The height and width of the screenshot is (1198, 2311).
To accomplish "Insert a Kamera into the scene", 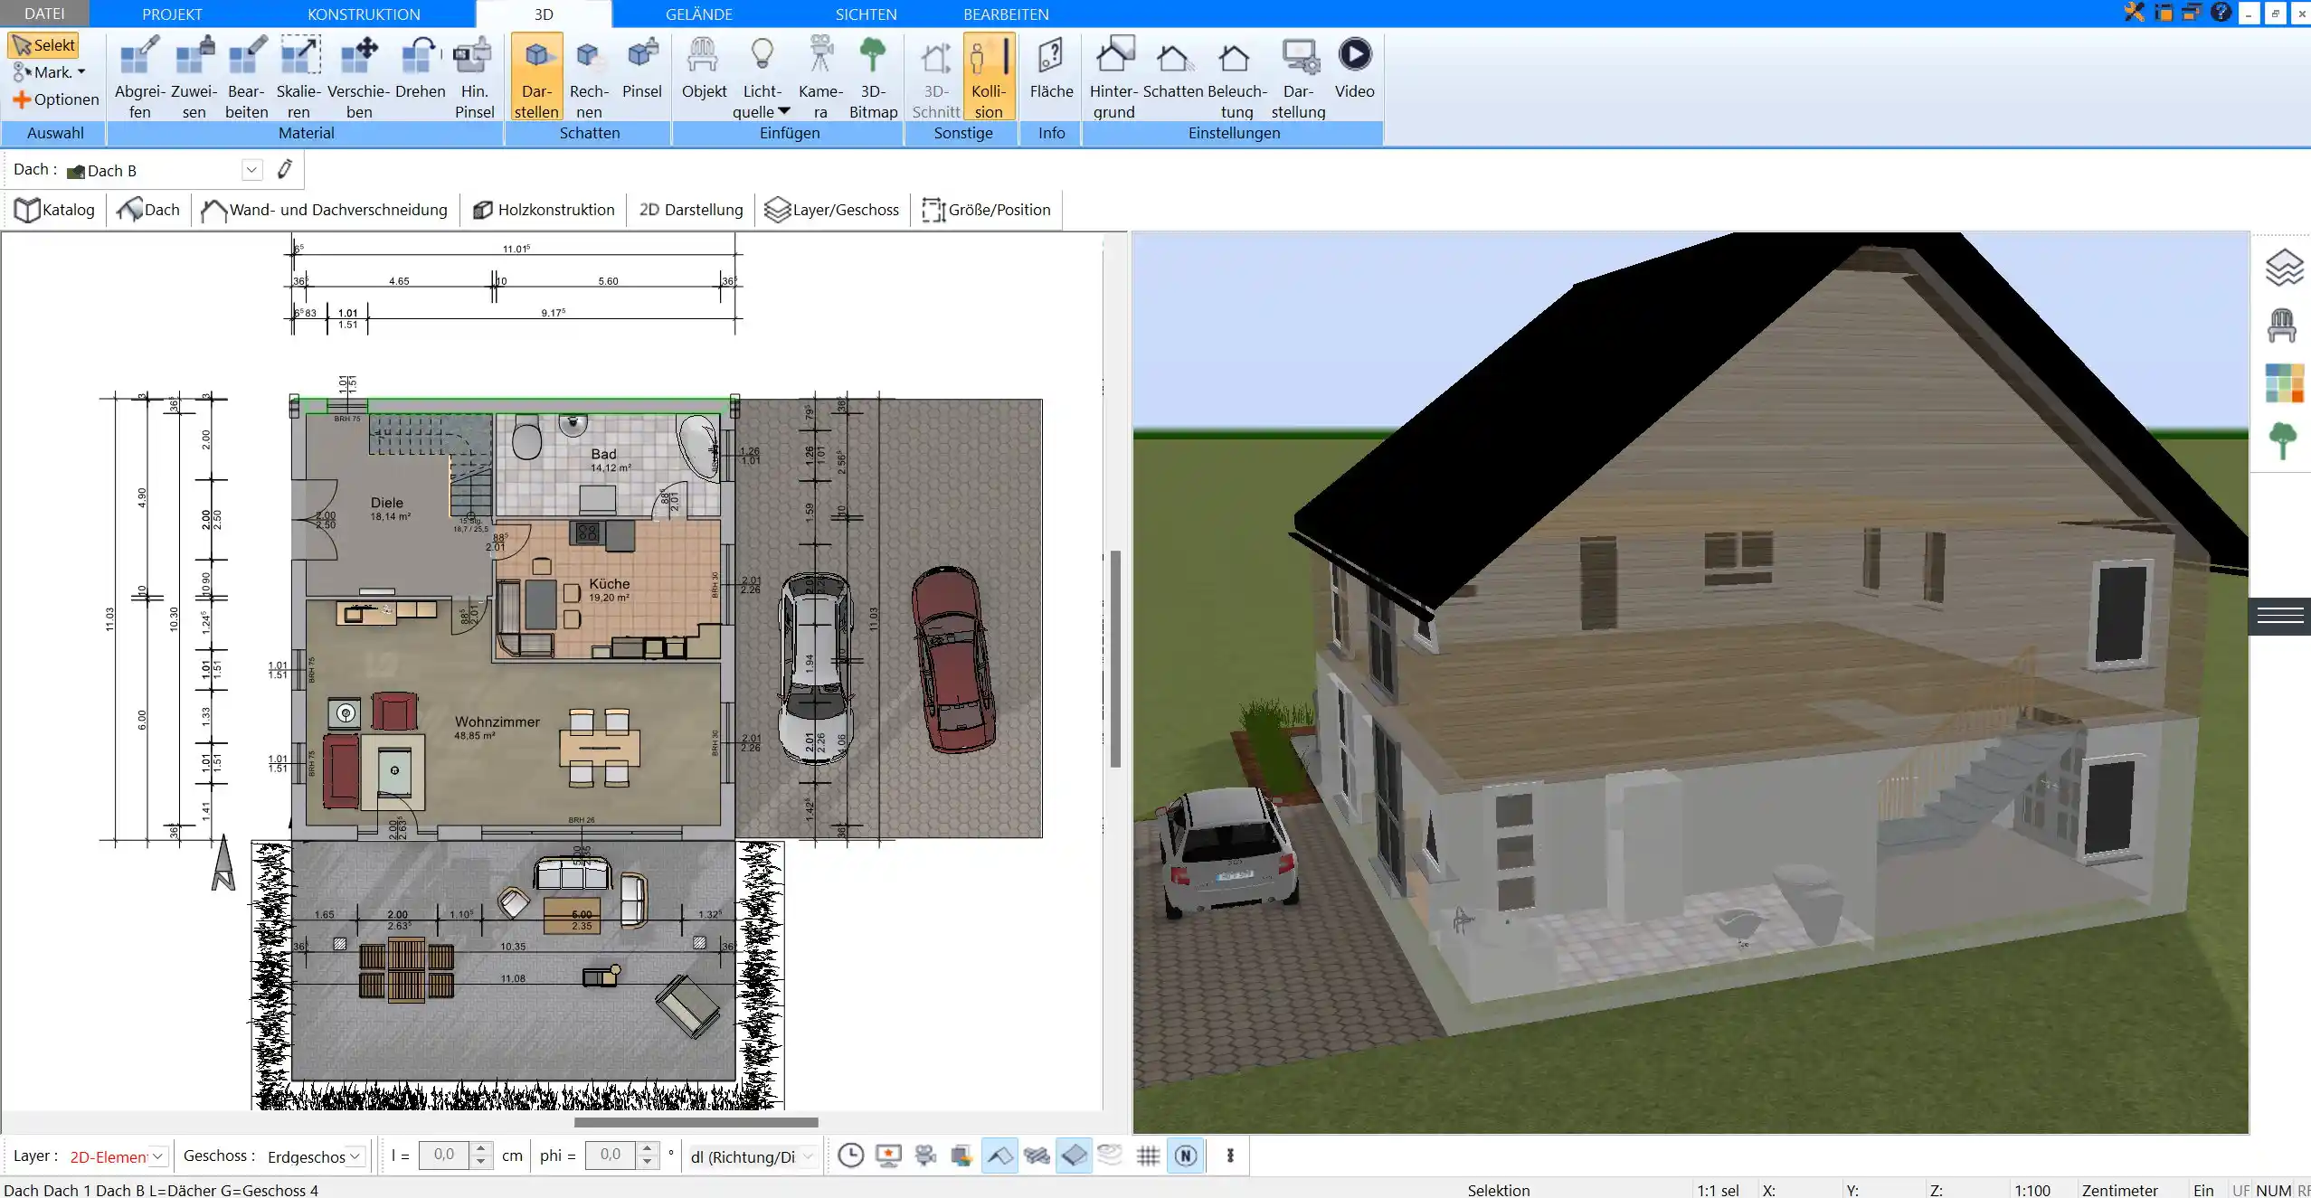I will click(820, 77).
